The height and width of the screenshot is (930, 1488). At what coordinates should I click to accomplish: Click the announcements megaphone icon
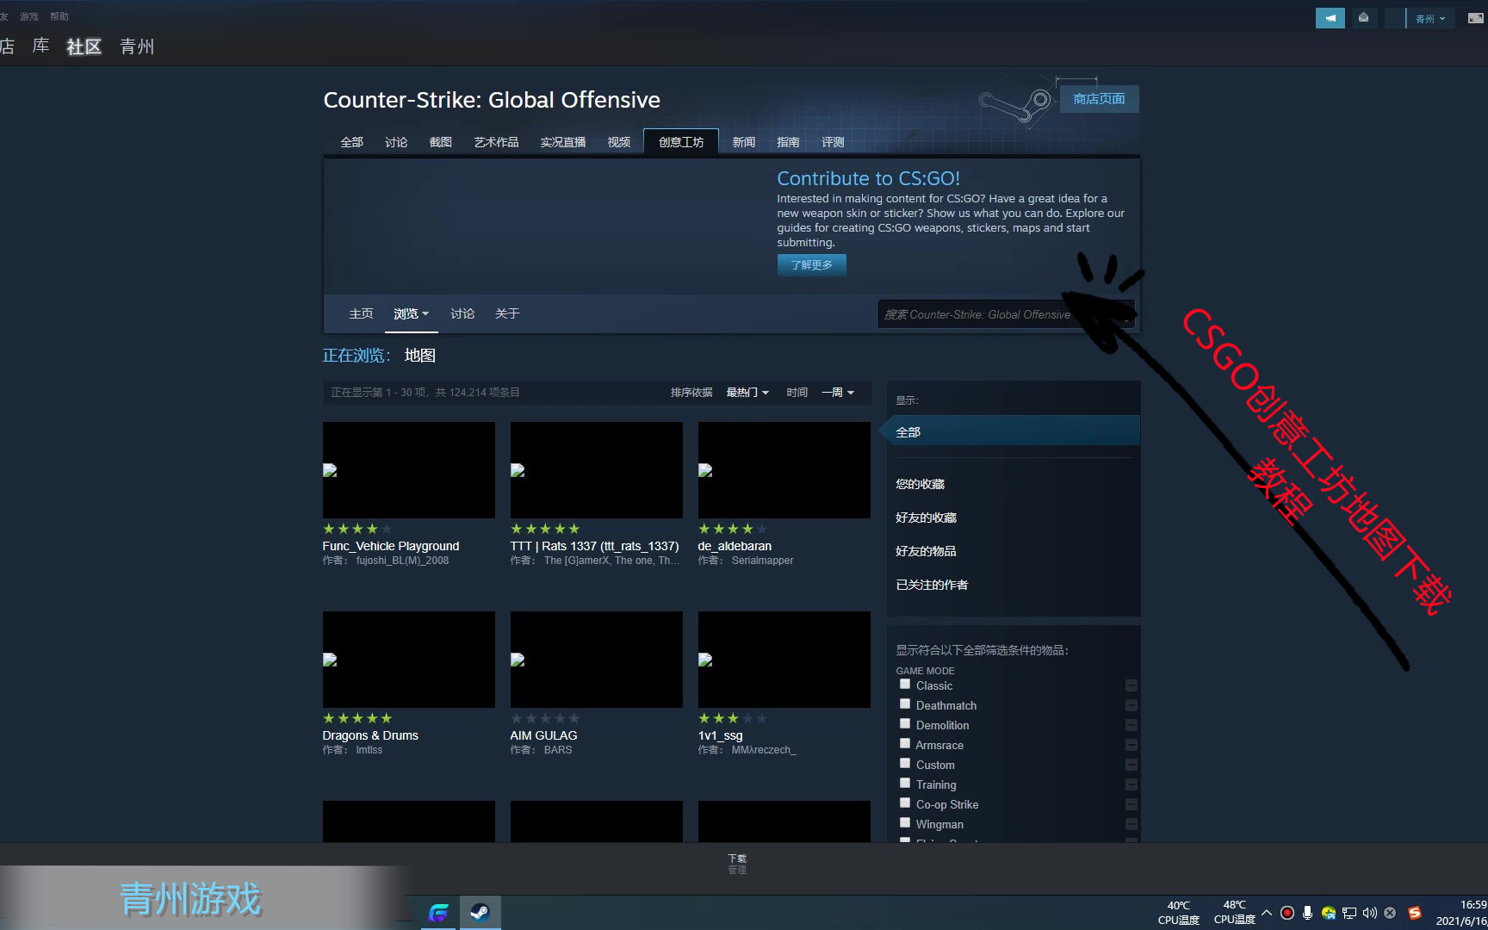coord(1330,18)
